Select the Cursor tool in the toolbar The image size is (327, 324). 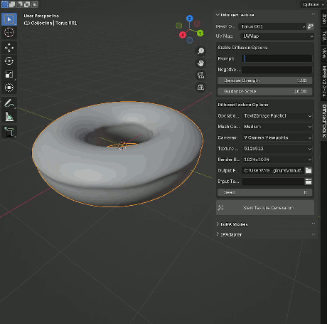coord(9,32)
